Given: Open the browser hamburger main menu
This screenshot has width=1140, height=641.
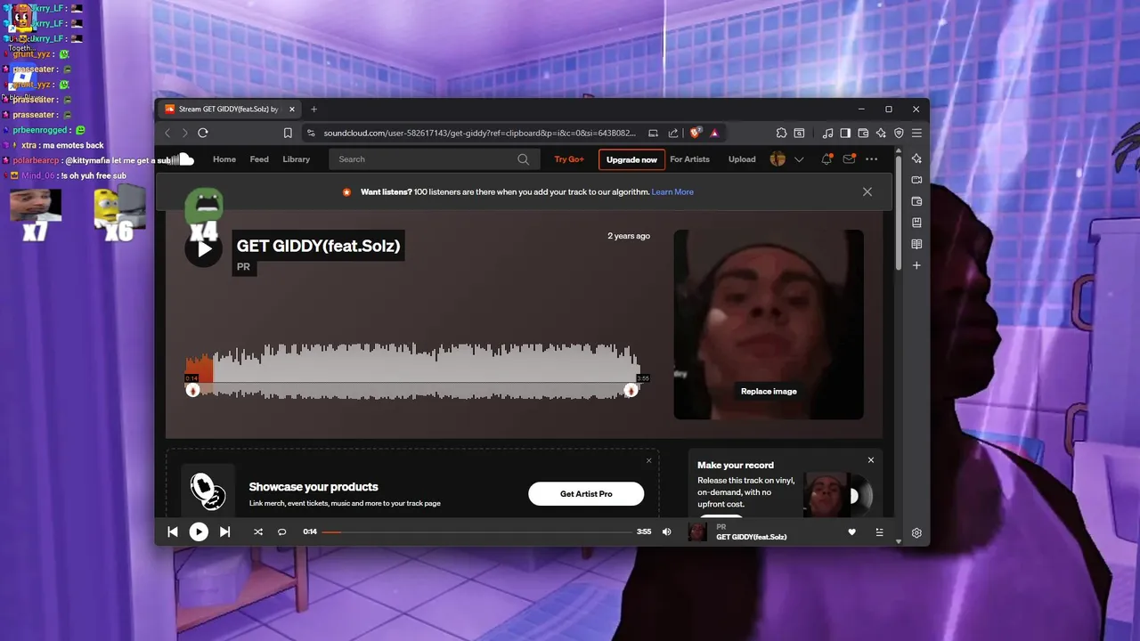Looking at the screenshot, I should point(916,133).
